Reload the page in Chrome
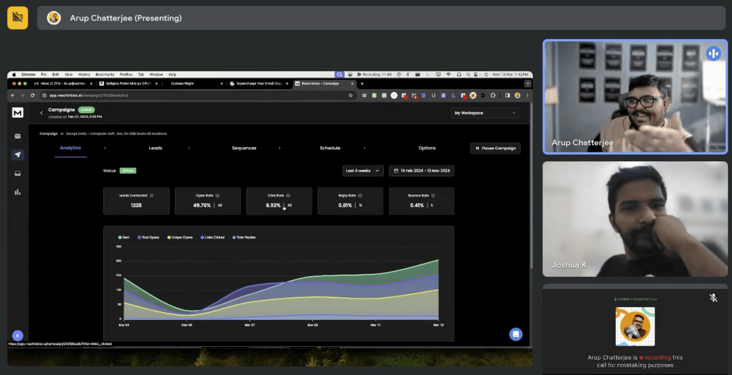 pyautogui.click(x=32, y=95)
